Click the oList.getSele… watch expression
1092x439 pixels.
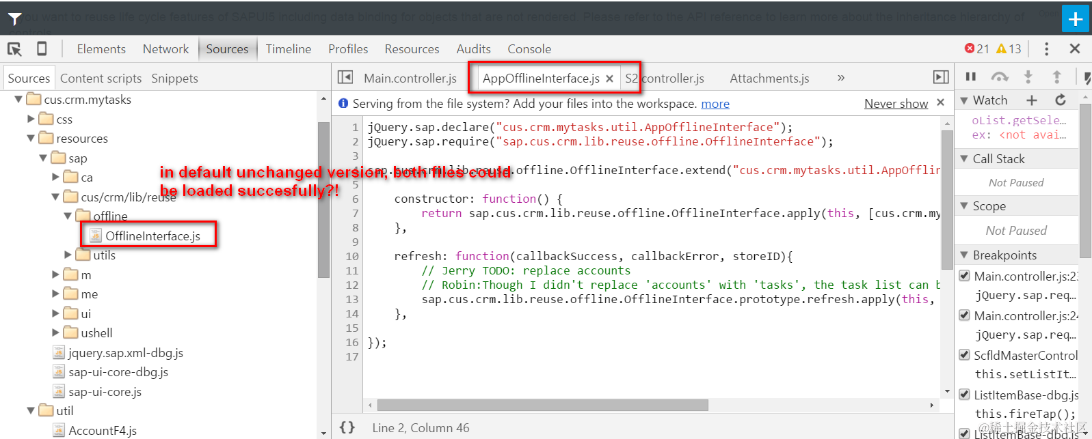1019,120
